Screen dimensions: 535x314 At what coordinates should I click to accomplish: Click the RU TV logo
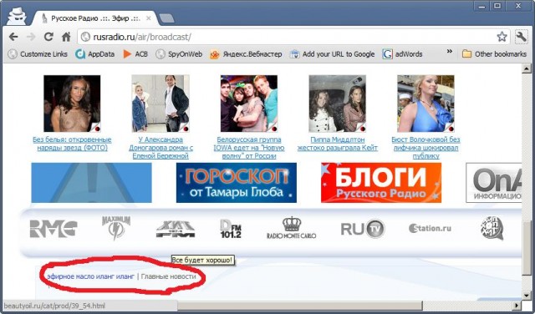(363, 229)
